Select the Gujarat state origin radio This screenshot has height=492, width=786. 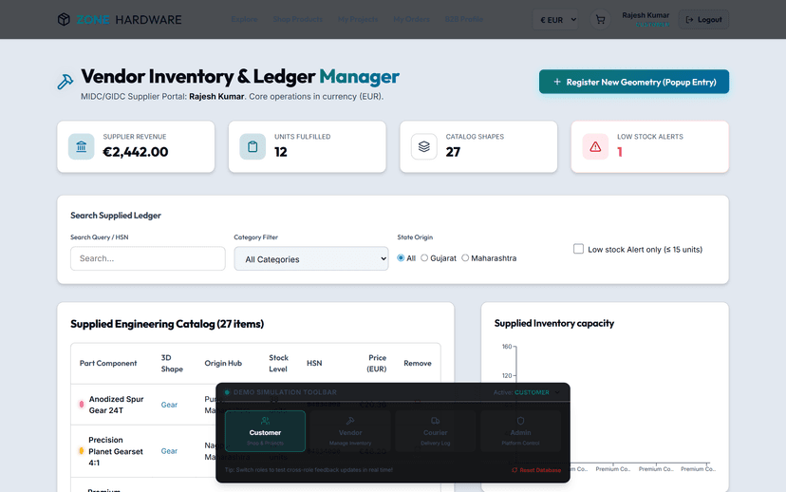pyautogui.click(x=424, y=257)
